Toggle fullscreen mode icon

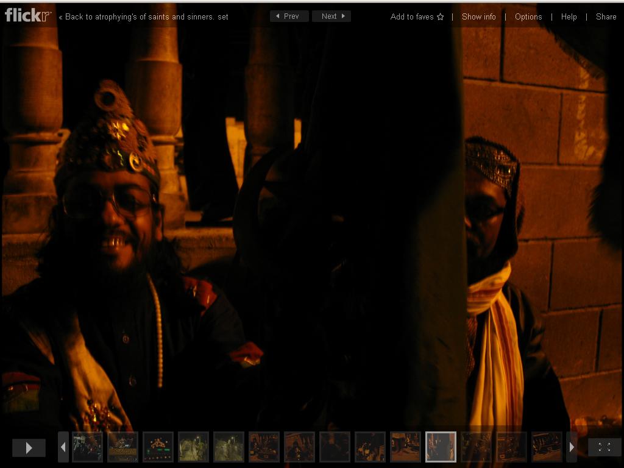click(x=604, y=447)
